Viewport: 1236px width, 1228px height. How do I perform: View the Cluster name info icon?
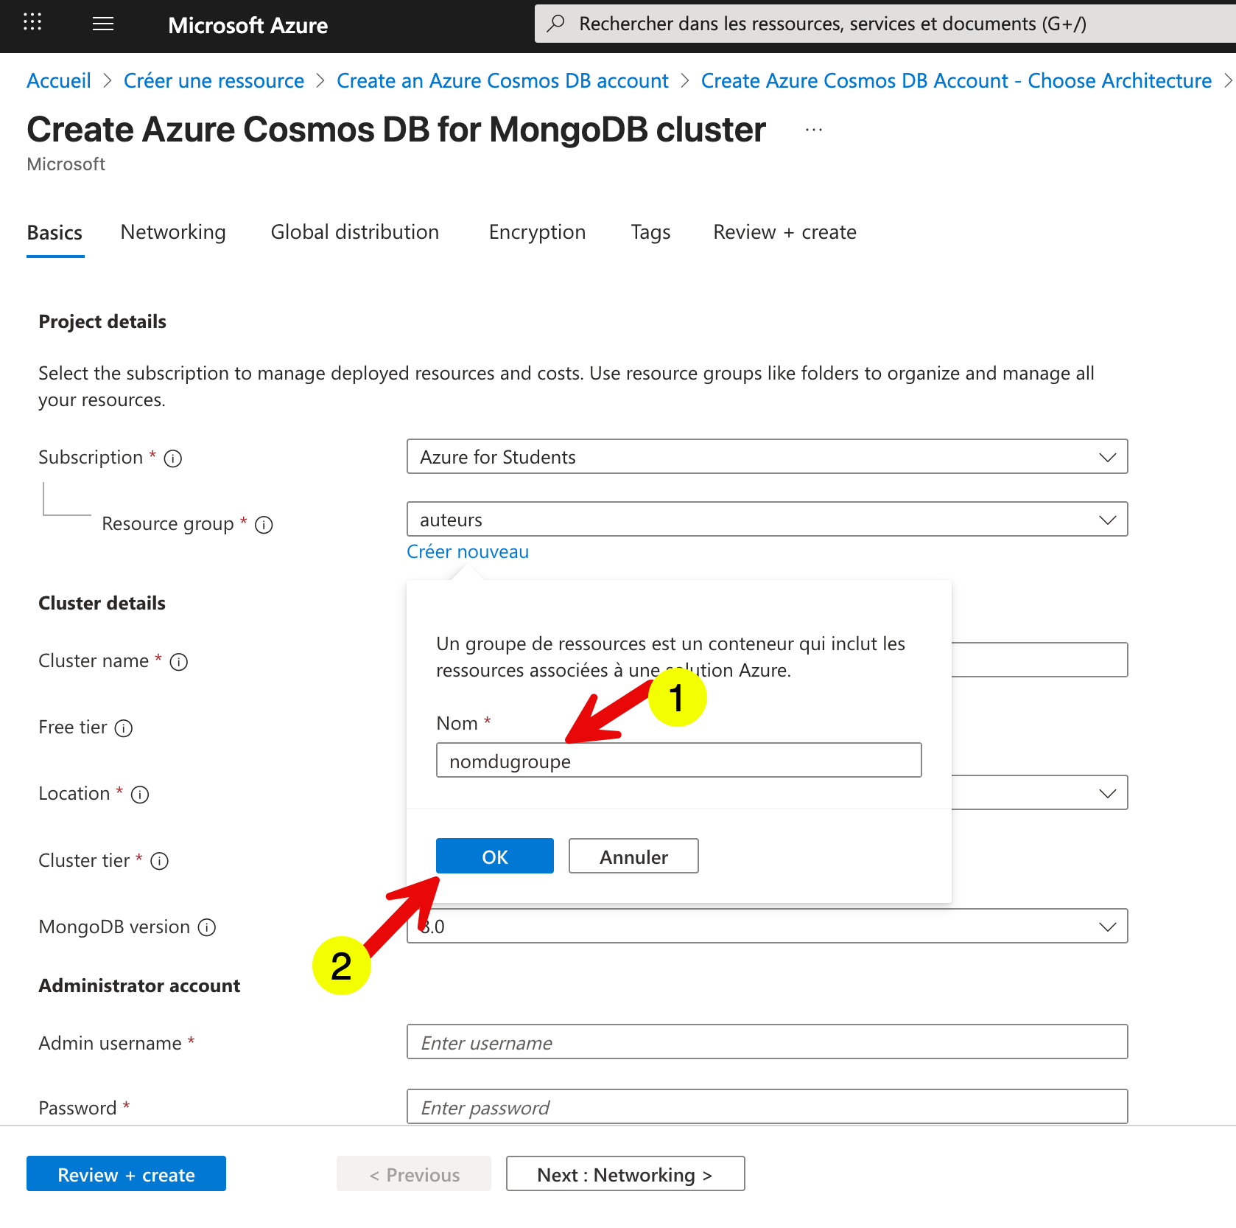click(178, 662)
